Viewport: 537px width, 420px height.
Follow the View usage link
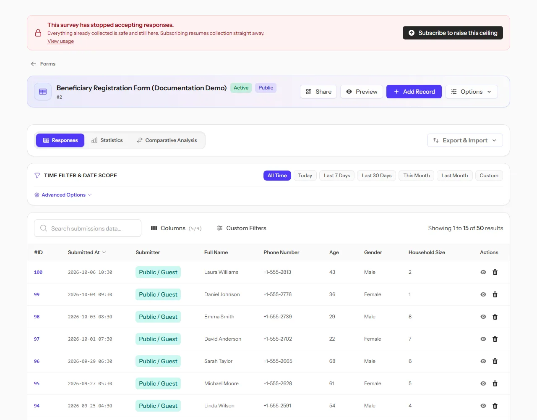click(x=60, y=41)
